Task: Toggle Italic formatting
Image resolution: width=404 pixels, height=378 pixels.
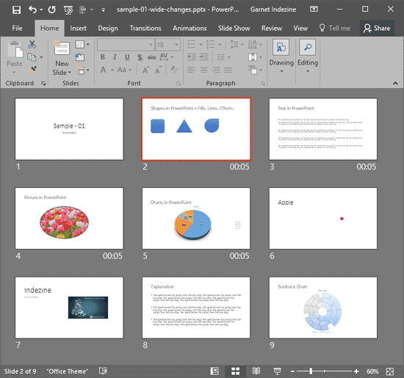Action: (x=115, y=57)
